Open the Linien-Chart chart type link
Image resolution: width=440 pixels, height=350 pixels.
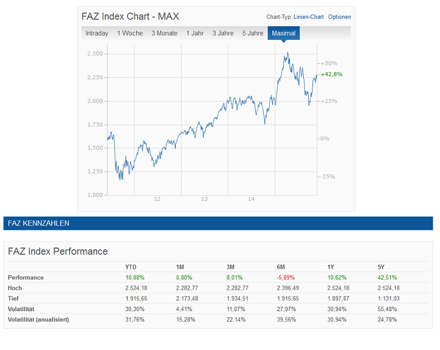[309, 17]
